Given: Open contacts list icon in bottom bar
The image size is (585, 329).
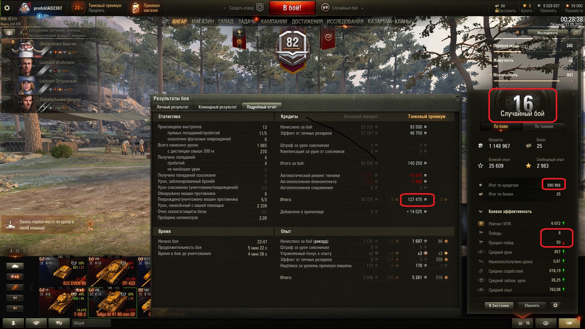Looking at the screenshot, I should point(13,323).
